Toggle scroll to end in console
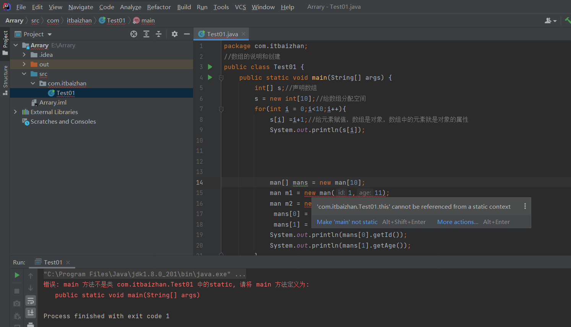 31,313
